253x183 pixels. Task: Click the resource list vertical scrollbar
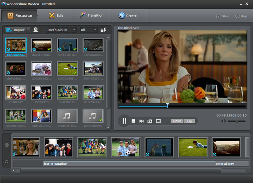(108, 74)
